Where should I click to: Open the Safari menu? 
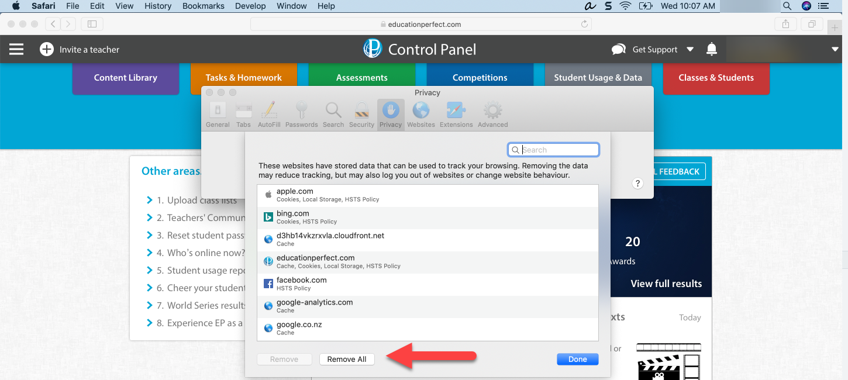pos(43,6)
